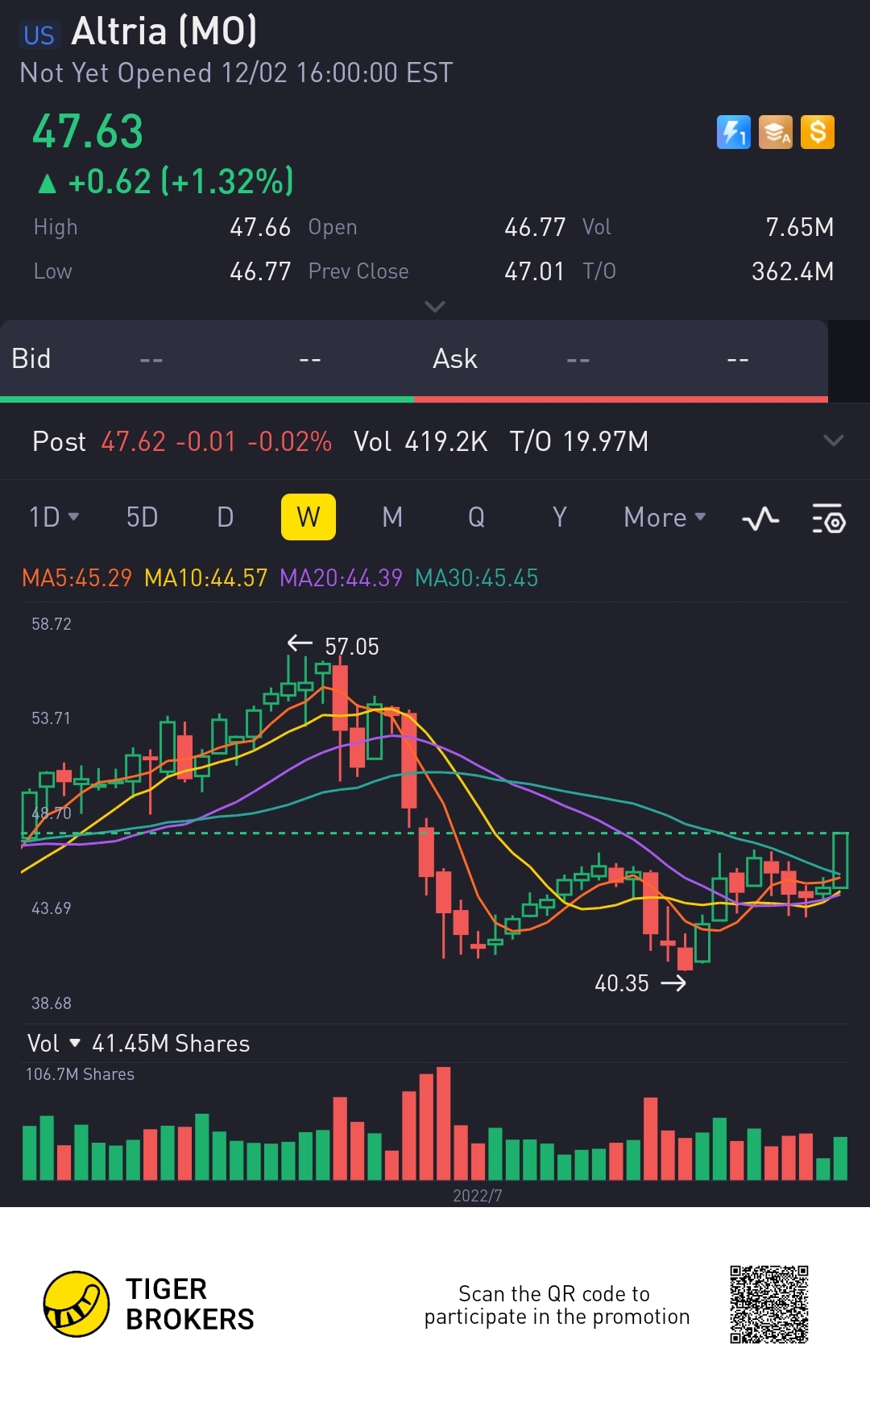Image resolution: width=870 pixels, height=1402 pixels.
Task: Tap the orange stacked-coins icon
Action: pyautogui.click(x=776, y=133)
